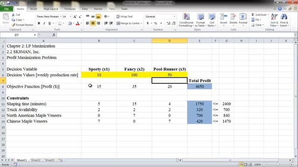Viewport: 298px width, 167px height.
Task: Click Increase Indent icon
Action: click(x=111, y=23)
